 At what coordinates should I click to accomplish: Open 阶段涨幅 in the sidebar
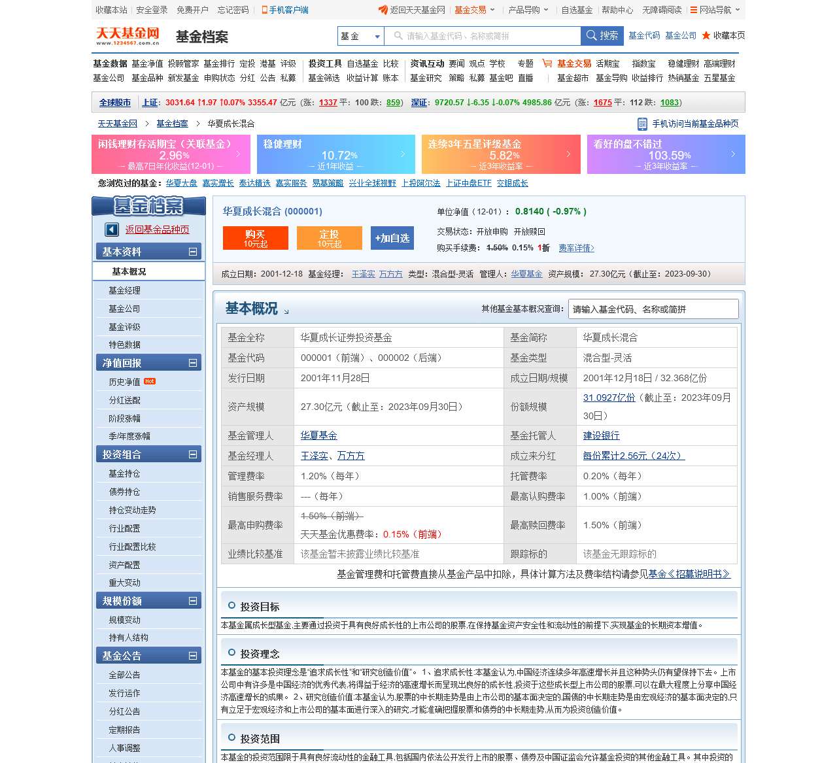coord(124,418)
